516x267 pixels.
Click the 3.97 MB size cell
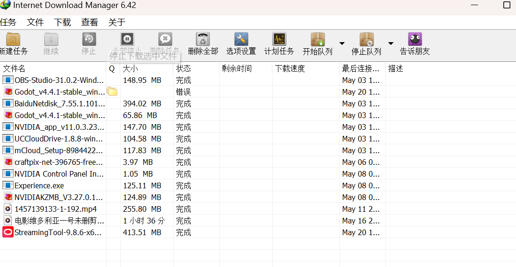pos(138,162)
